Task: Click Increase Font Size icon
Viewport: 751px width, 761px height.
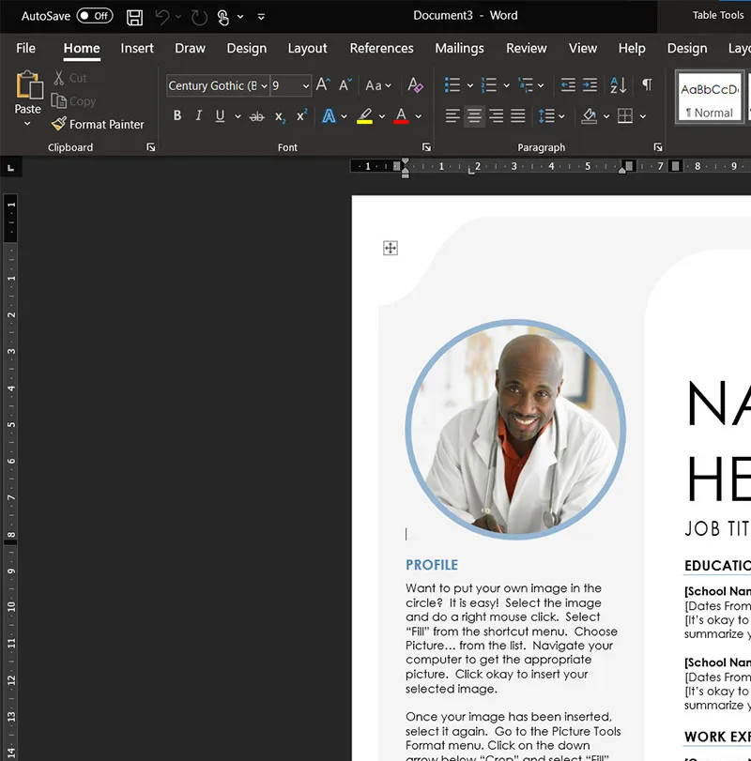Action: click(x=323, y=85)
